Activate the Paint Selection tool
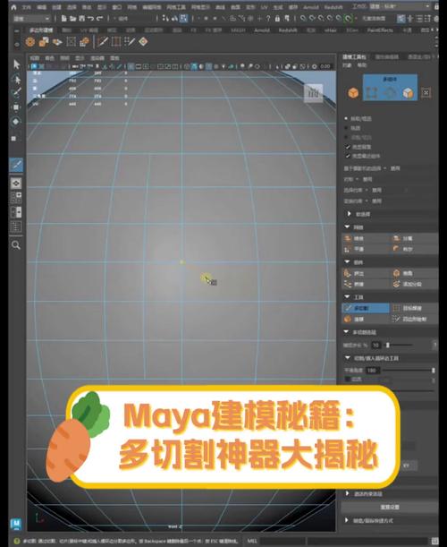This screenshot has height=547, width=447. (16, 93)
